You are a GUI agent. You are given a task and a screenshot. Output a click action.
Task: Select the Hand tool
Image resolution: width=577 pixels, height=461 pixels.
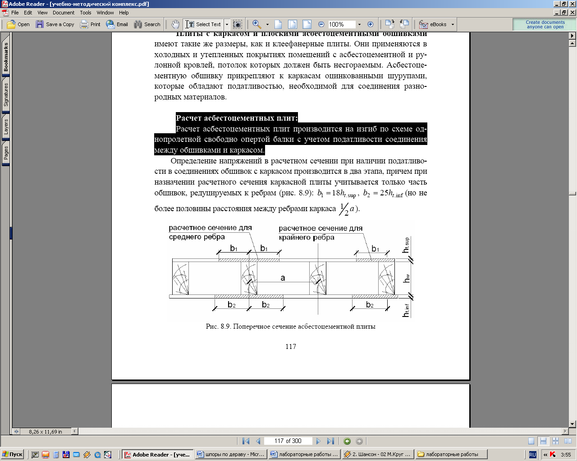pyautogui.click(x=175, y=24)
